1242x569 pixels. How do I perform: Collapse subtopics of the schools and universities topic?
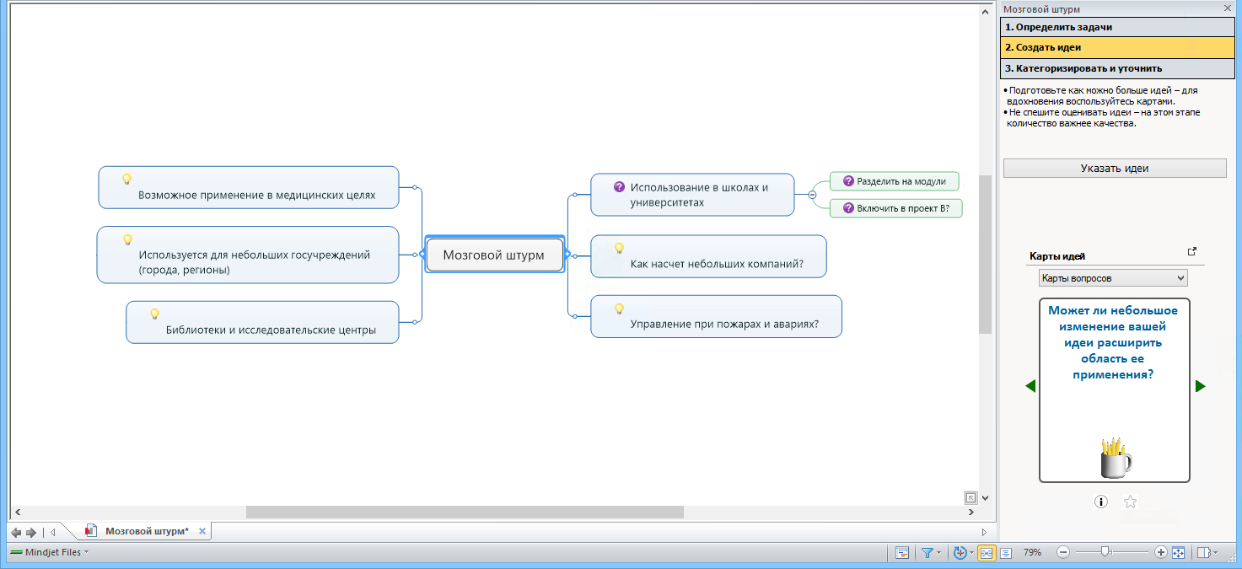812,195
